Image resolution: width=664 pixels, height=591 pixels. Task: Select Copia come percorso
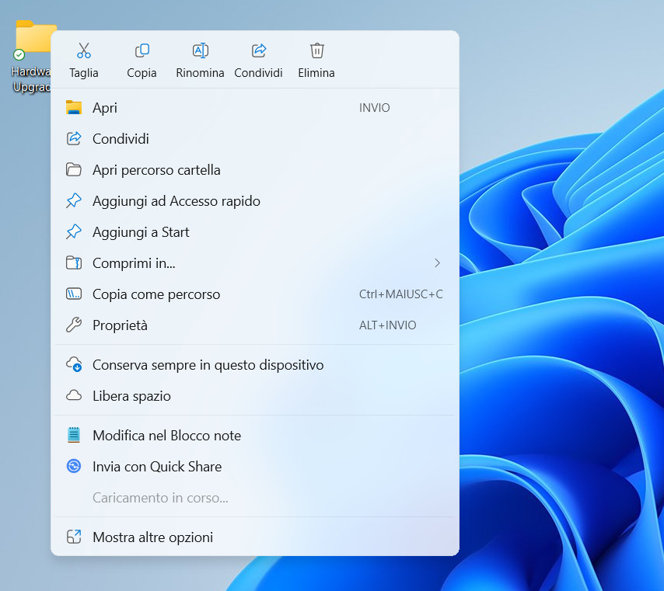pos(156,294)
